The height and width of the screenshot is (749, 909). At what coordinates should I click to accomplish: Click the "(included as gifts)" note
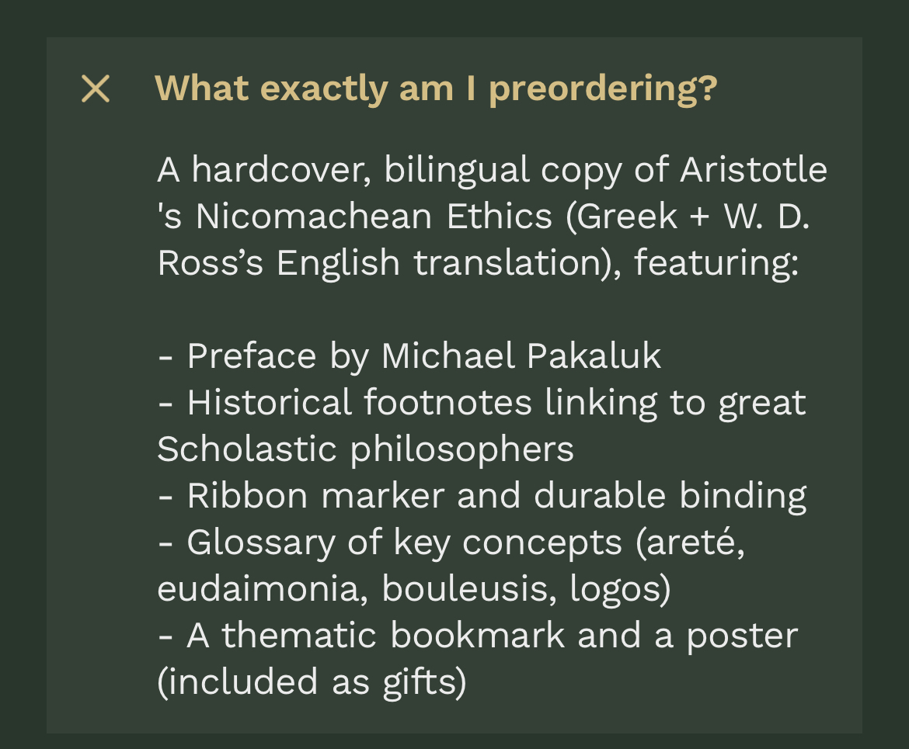pos(312,682)
